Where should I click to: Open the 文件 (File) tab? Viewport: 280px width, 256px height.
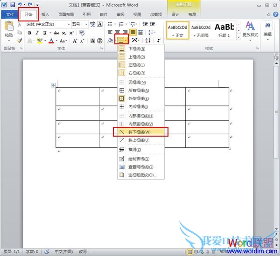click(10, 14)
